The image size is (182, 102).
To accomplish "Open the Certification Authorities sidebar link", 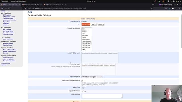I will coord(10,20).
